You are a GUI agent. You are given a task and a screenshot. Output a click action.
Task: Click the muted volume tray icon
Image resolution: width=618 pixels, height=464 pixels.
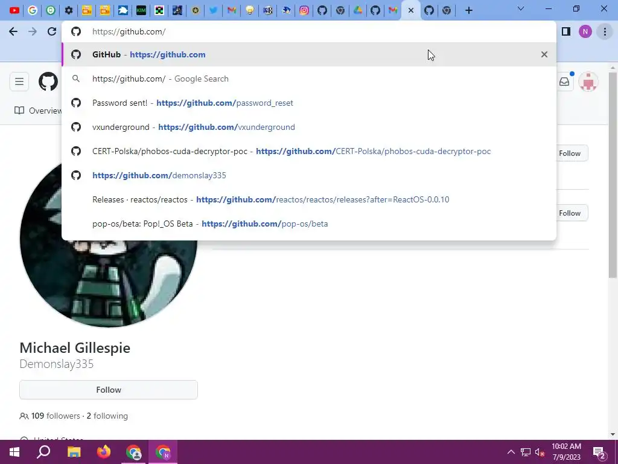click(540, 452)
